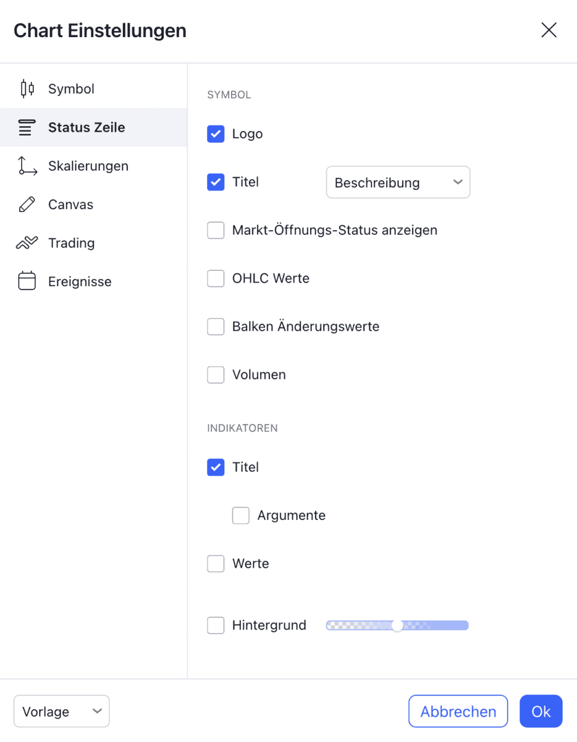Switch to the Symbol settings section
The height and width of the screenshot is (742, 577).
[x=71, y=88]
